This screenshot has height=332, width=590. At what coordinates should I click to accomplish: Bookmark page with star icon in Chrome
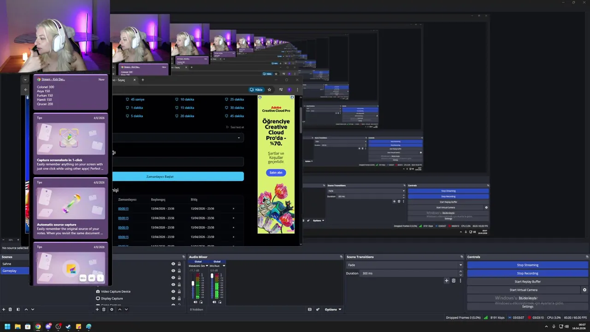[269, 89]
